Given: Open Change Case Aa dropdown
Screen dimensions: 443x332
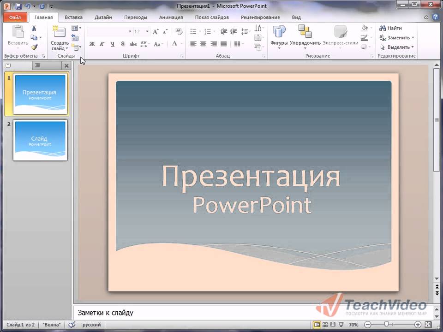Looking at the screenshot, I should click(x=158, y=44).
